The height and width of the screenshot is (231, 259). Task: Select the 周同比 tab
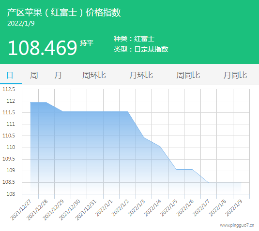(188, 75)
